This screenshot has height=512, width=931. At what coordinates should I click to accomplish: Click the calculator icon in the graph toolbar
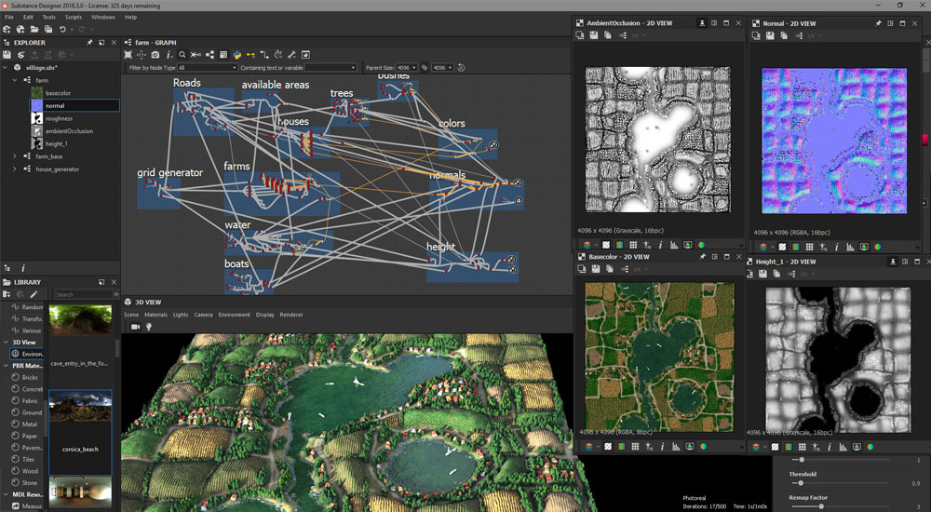point(223,55)
